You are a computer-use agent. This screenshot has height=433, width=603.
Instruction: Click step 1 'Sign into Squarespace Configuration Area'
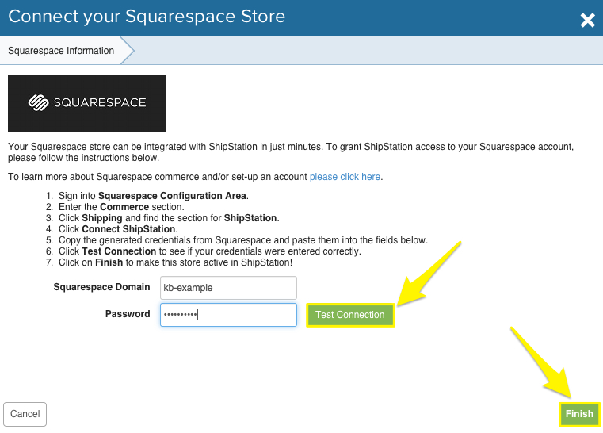[152, 196]
